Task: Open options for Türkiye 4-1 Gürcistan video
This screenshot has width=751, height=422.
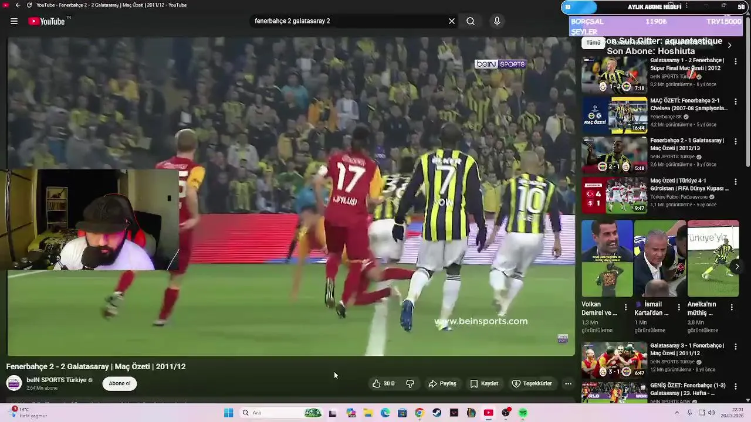Action: tap(736, 182)
